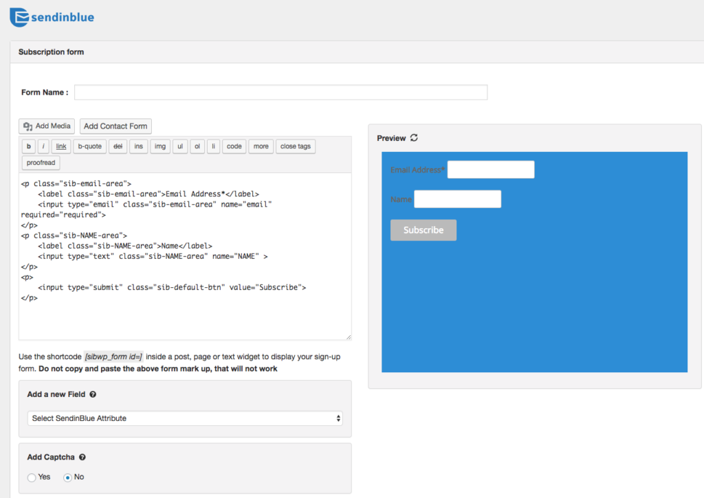Click the Add a new Field help icon
The height and width of the screenshot is (498, 704).
click(93, 395)
